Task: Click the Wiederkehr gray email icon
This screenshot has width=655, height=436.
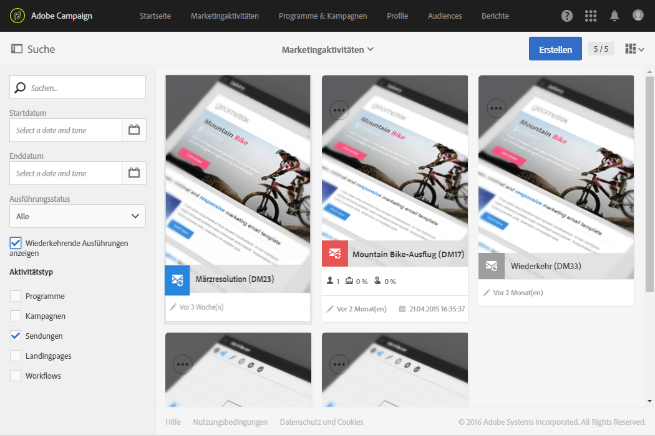Action: coord(492,266)
